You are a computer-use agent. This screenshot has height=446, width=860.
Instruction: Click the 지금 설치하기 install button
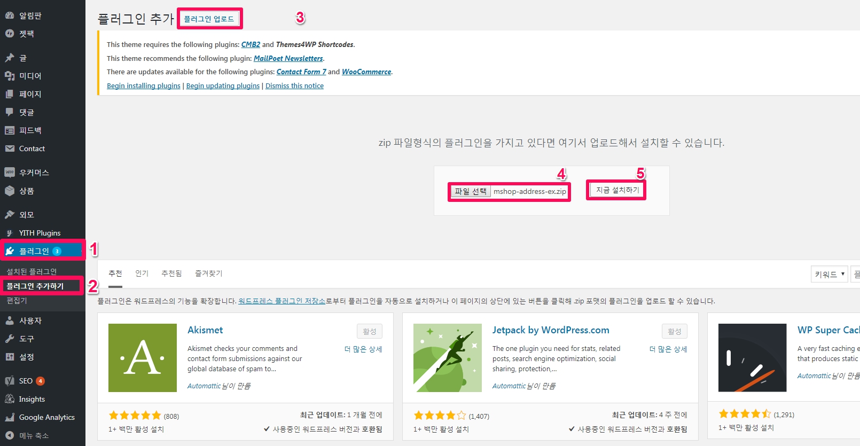pos(617,190)
